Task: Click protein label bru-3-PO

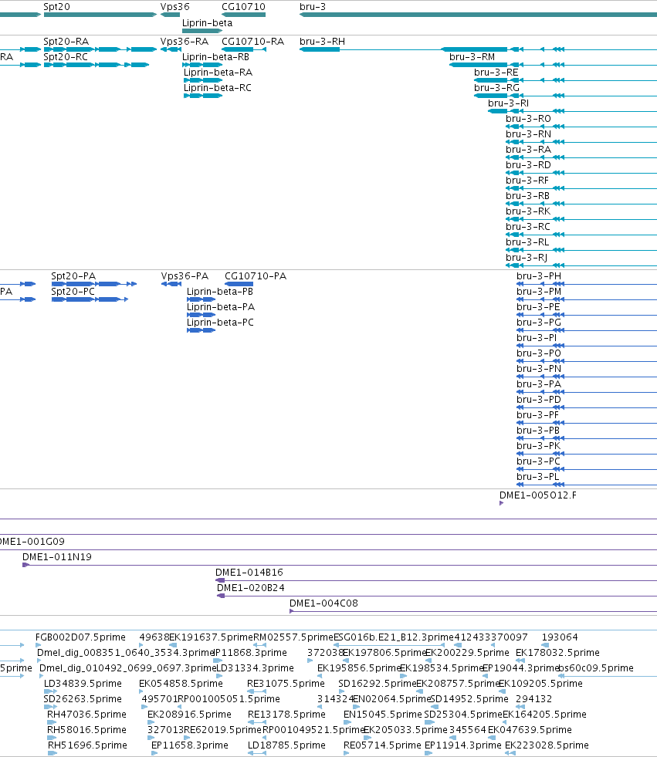Action: pos(539,353)
